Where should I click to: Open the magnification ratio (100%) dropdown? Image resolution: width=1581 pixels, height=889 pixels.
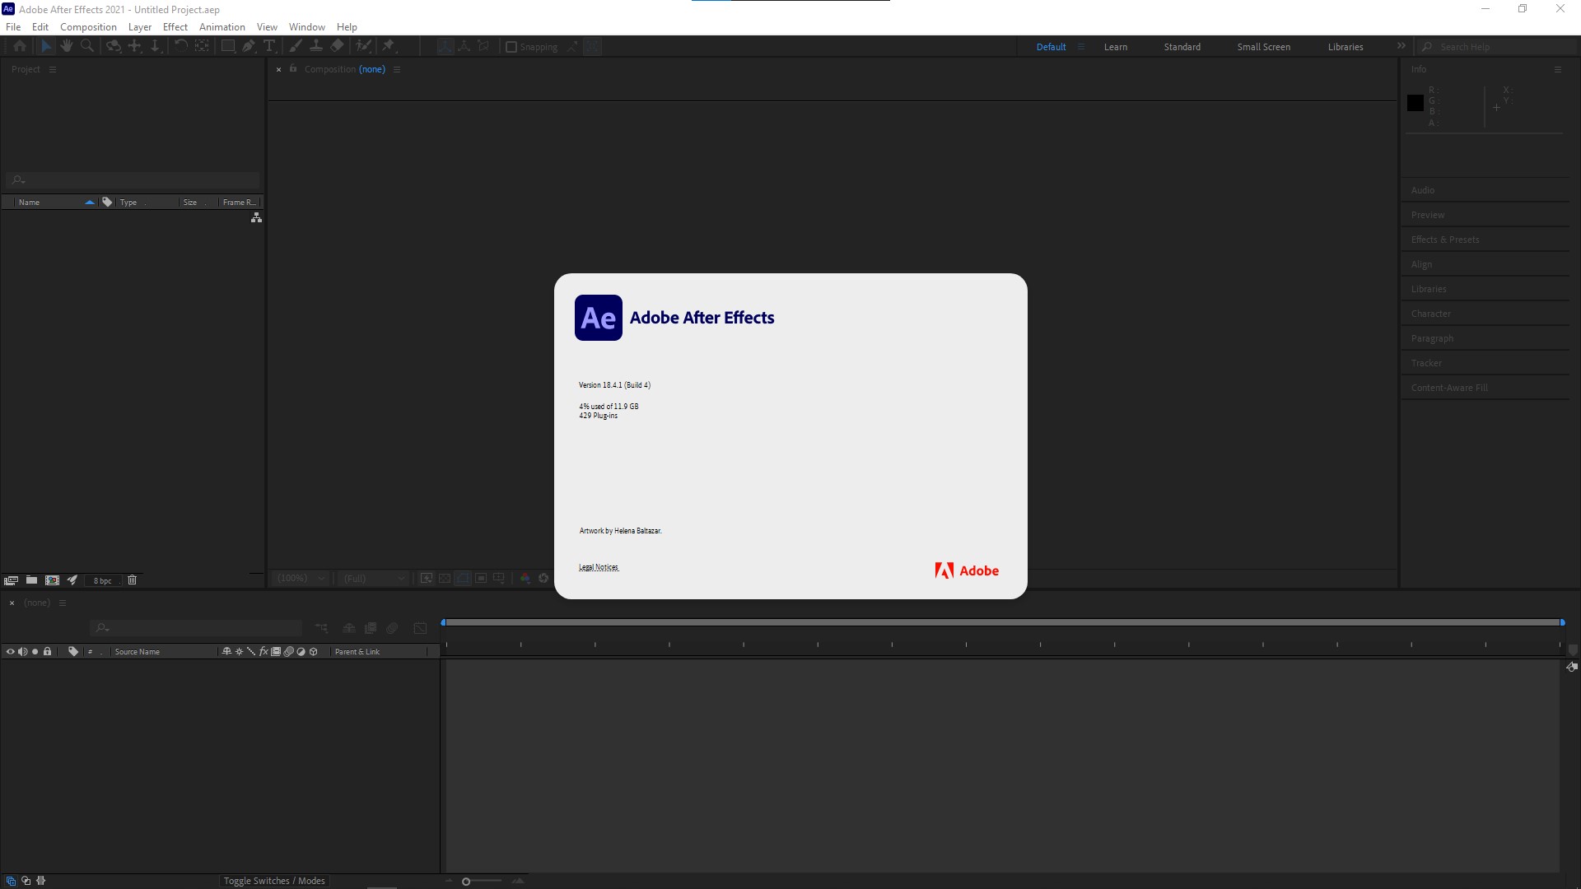302,579
